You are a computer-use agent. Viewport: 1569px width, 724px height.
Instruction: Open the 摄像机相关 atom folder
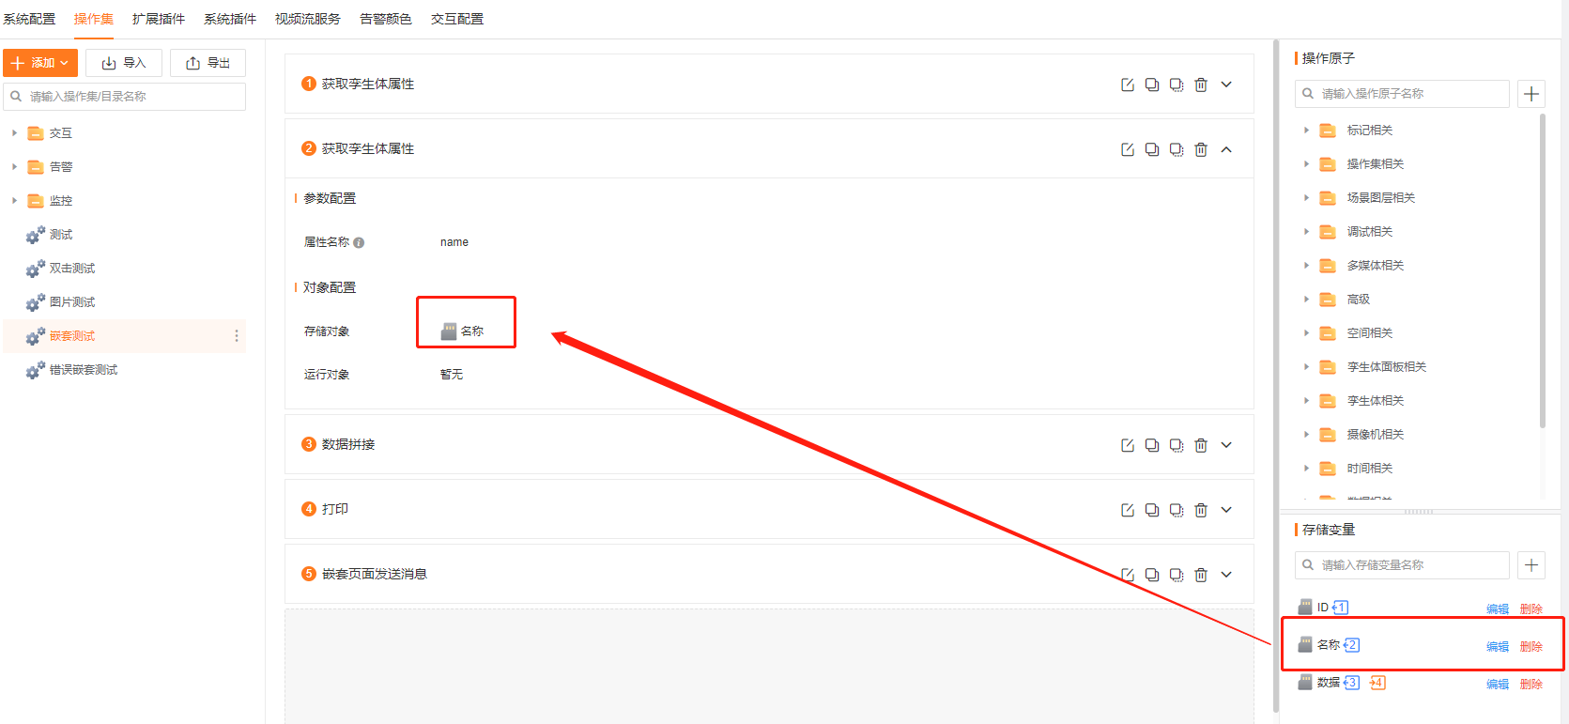click(1376, 435)
